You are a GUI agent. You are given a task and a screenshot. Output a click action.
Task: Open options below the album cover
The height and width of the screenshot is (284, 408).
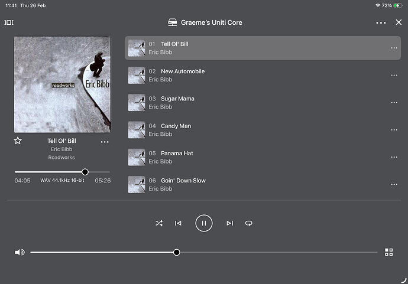[x=105, y=142]
